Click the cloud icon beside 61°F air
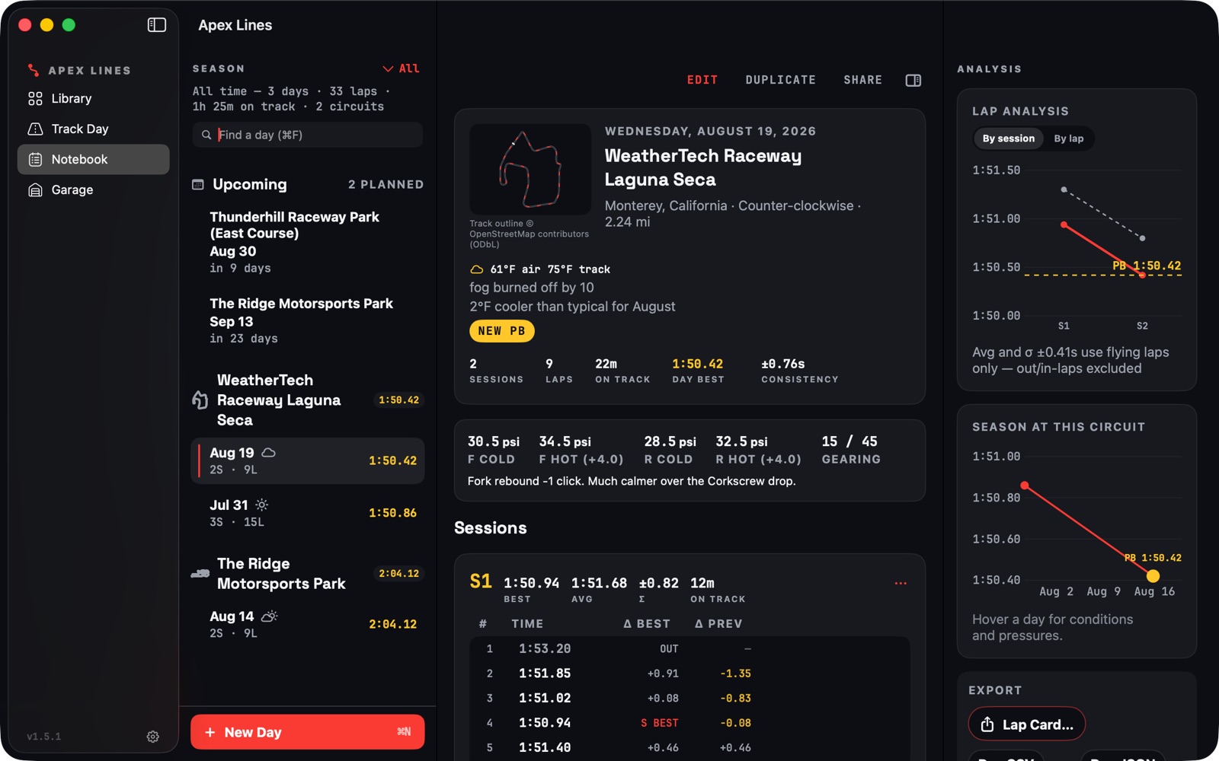1219x761 pixels. pyautogui.click(x=477, y=269)
